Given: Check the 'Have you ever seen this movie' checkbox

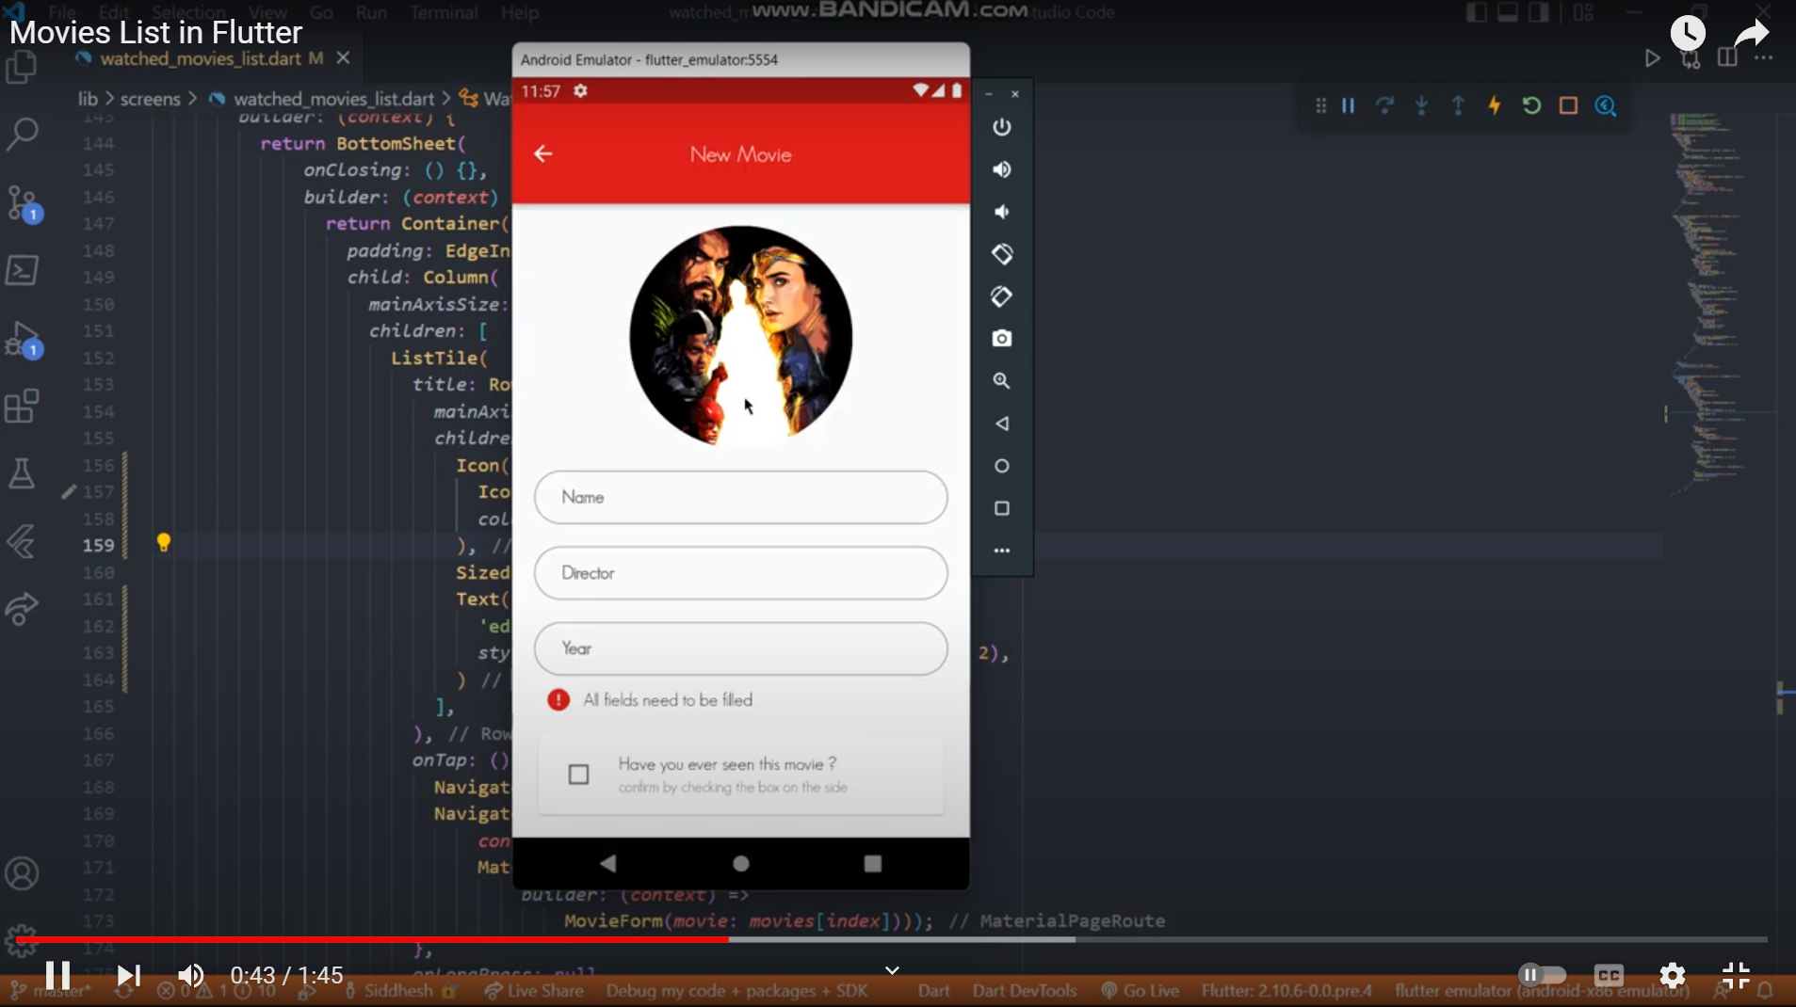Looking at the screenshot, I should [x=578, y=775].
